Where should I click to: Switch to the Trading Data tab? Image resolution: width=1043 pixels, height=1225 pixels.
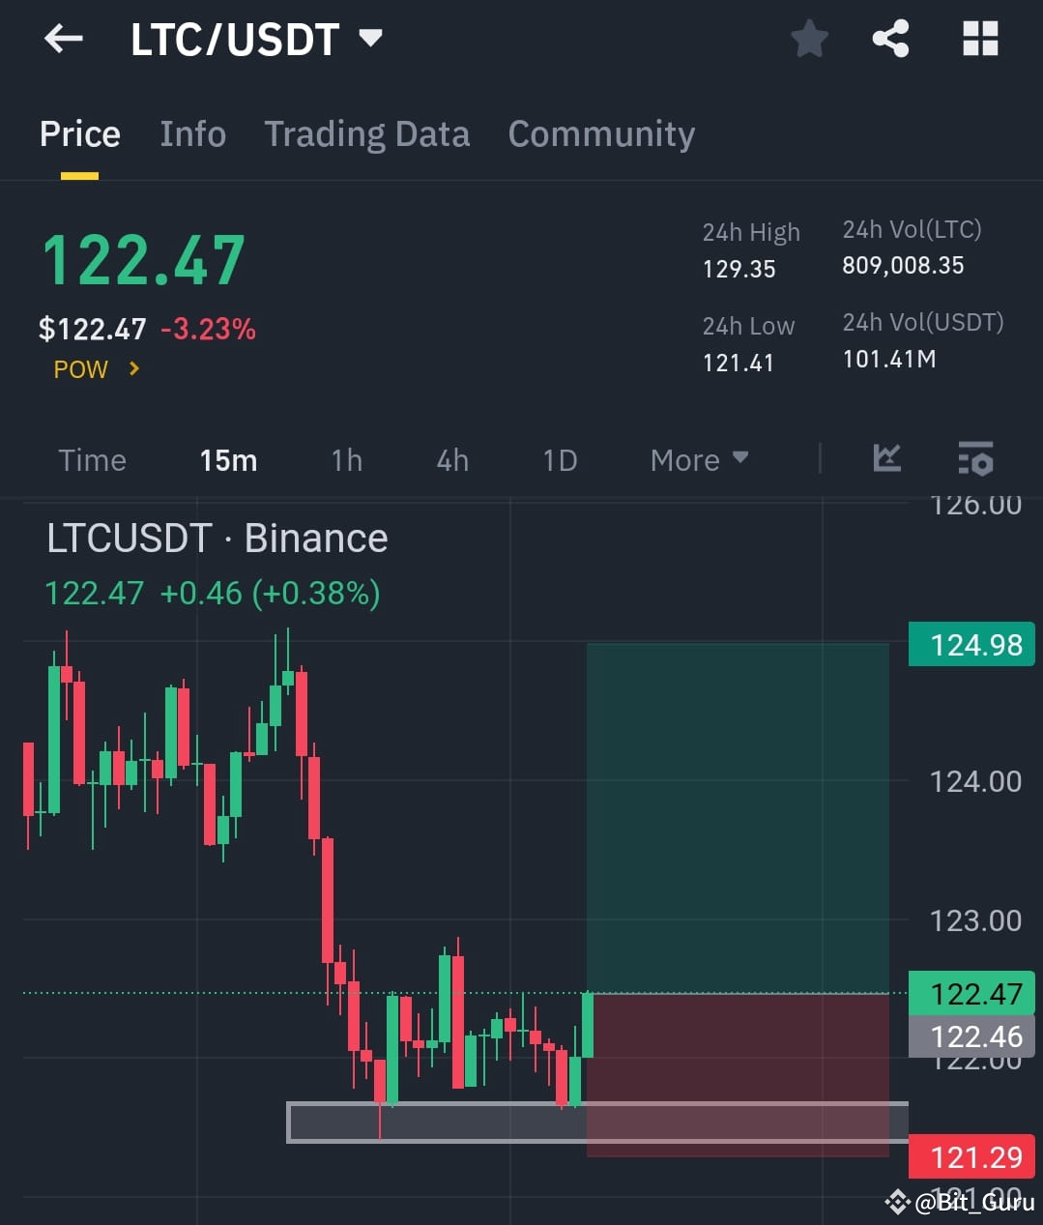coord(367,134)
